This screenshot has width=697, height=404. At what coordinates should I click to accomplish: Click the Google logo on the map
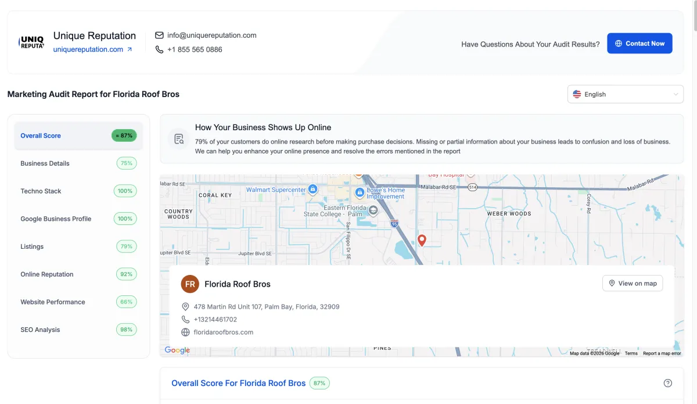(177, 350)
